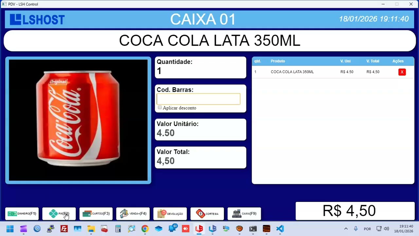Open the red toolbox icon in taskbar
Image resolution: width=419 pixels, height=236 pixels.
tap(104, 229)
